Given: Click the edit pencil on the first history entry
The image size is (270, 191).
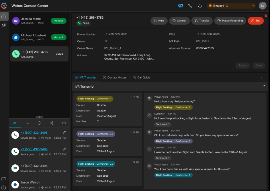Looking at the screenshot, I should [64, 133].
